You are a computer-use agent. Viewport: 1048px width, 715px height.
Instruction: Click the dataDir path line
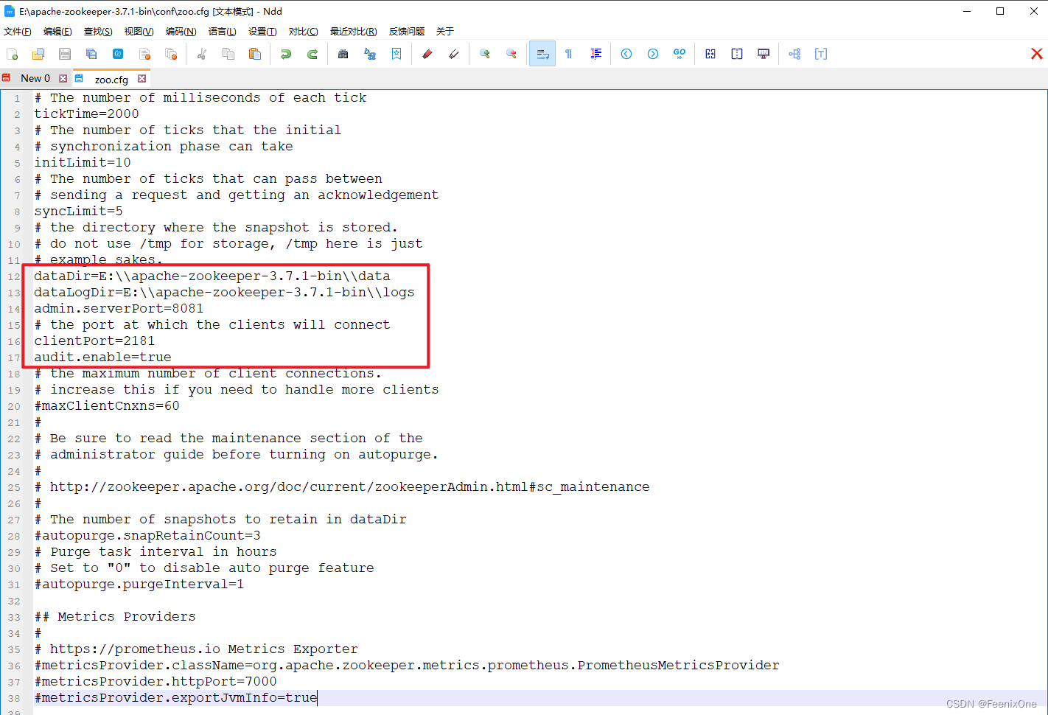point(212,276)
